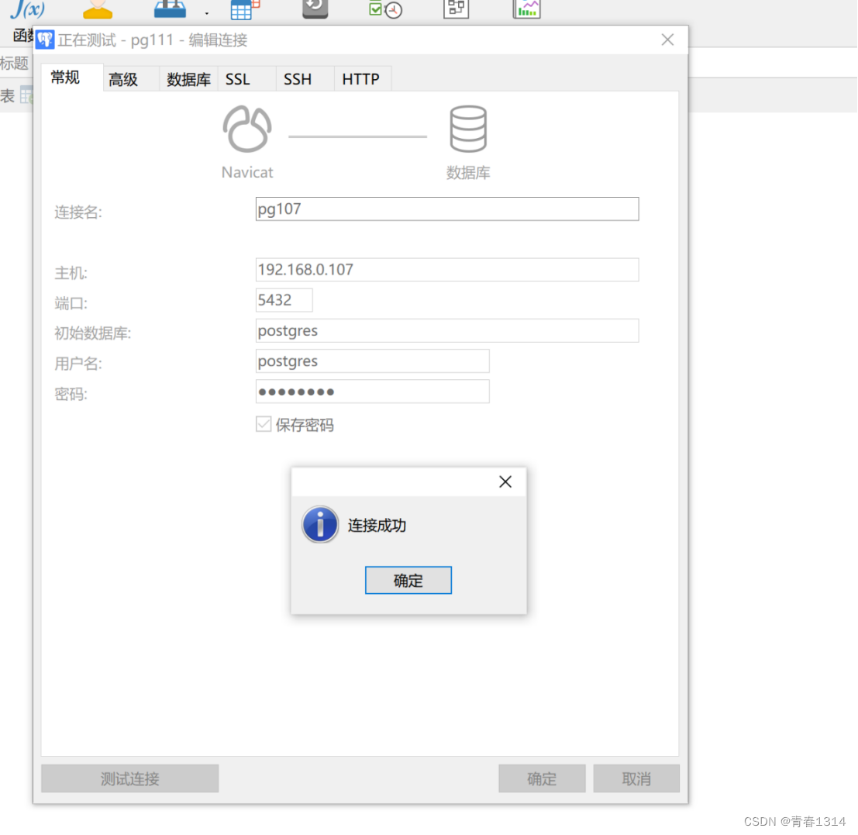Click the database cylinder icon
Viewport: 858px width, 835px height.
[468, 129]
